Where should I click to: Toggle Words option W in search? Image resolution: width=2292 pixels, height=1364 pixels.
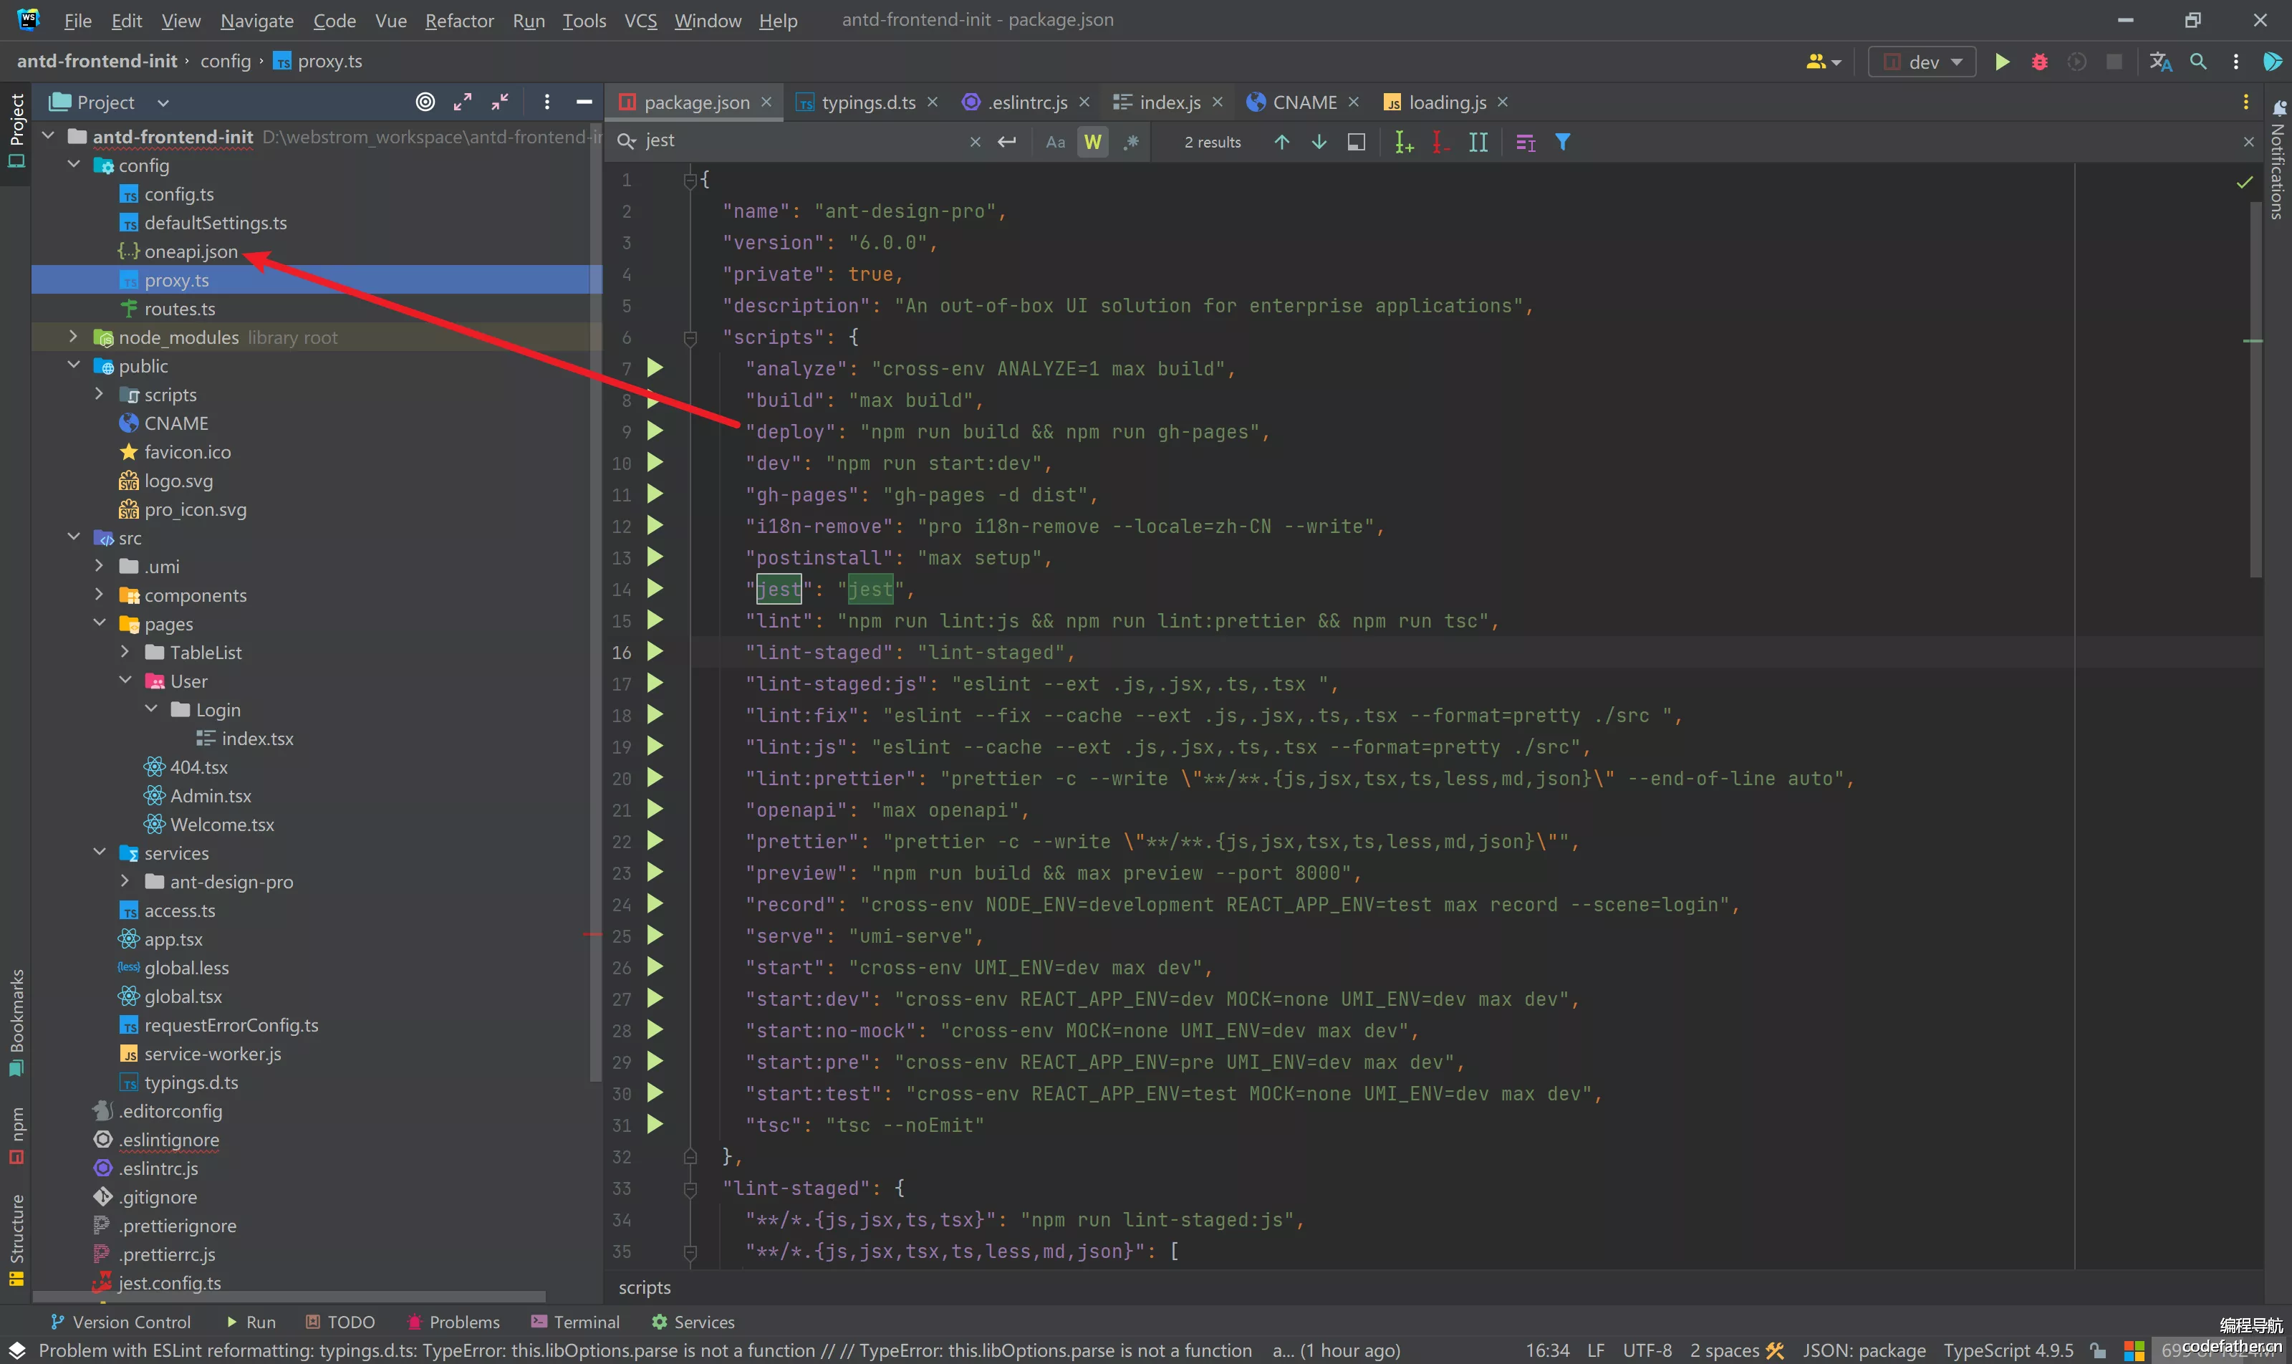click(x=1093, y=142)
